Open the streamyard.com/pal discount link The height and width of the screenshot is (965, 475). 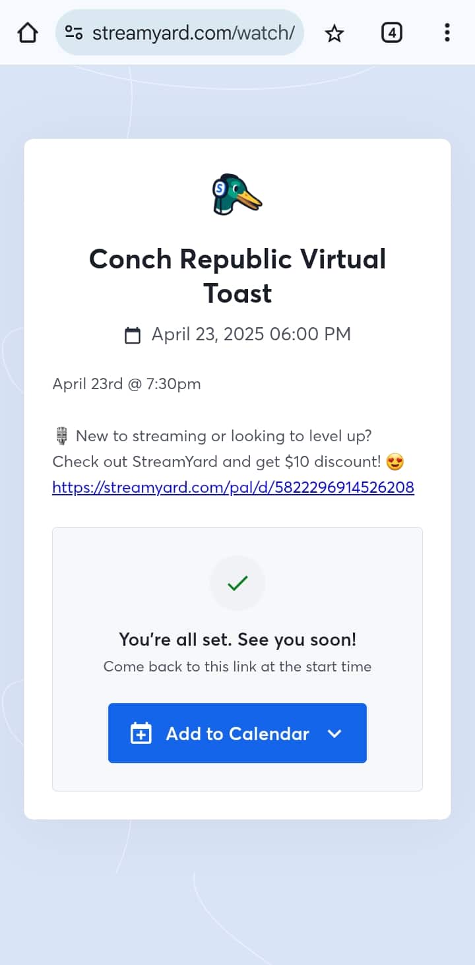(x=234, y=487)
